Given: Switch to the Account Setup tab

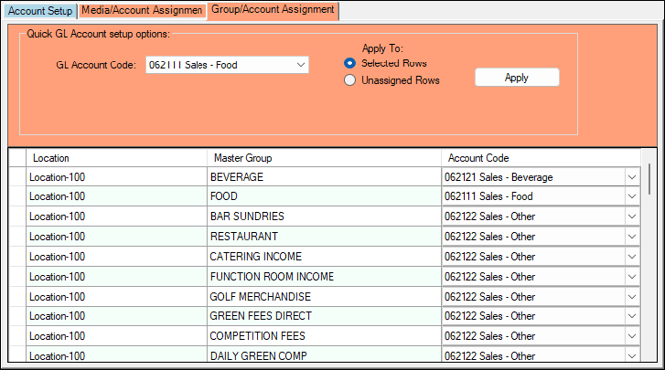Looking at the screenshot, I should click(x=41, y=11).
